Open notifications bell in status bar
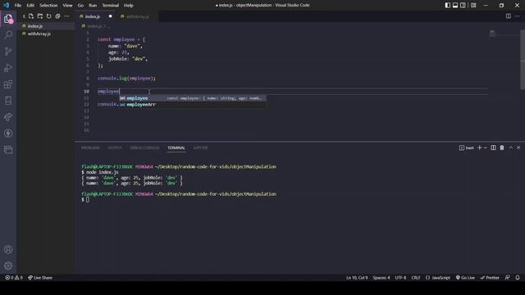The width and height of the screenshot is (525, 295). pos(518,278)
